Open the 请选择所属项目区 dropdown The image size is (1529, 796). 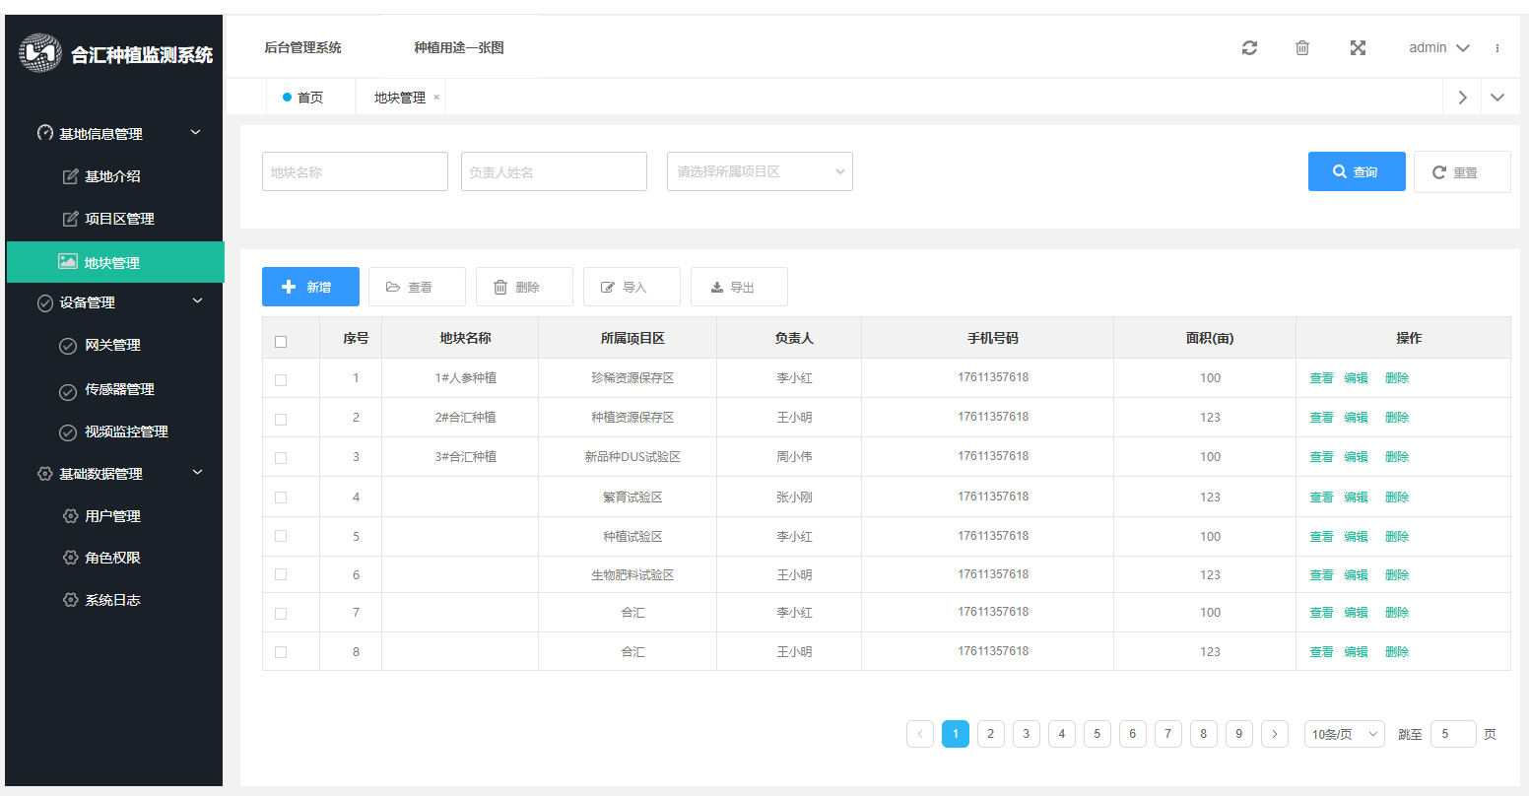(760, 171)
